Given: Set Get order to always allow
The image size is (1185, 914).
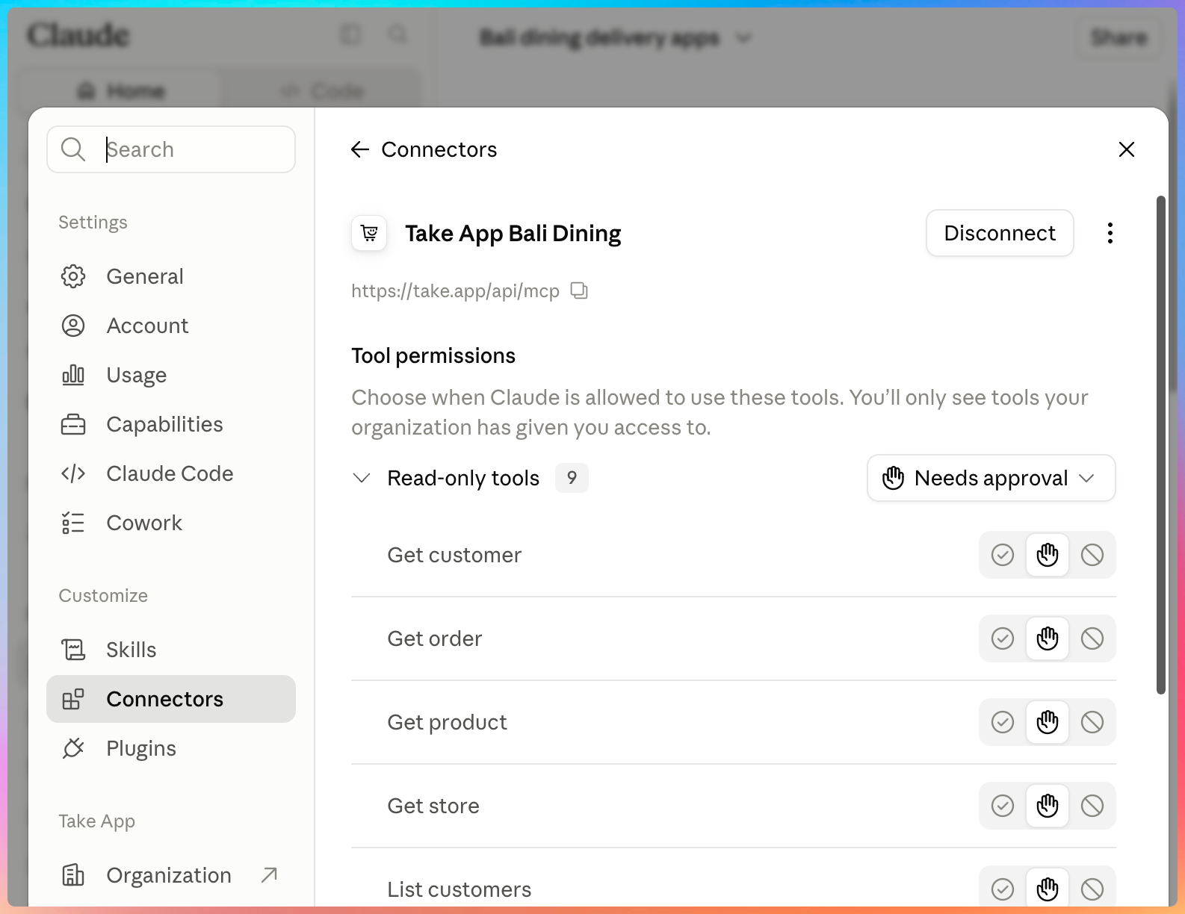Looking at the screenshot, I should click(x=1003, y=638).
